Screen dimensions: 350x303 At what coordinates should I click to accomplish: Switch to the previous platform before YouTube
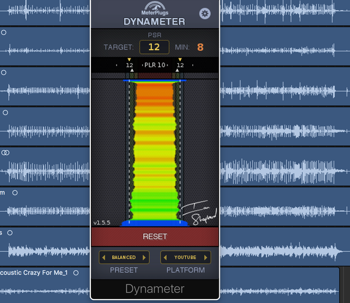click(x=165, y=257)
